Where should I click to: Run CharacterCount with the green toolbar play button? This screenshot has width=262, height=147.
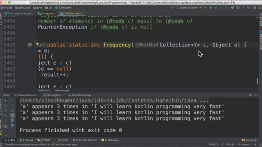tap(206, 8)
